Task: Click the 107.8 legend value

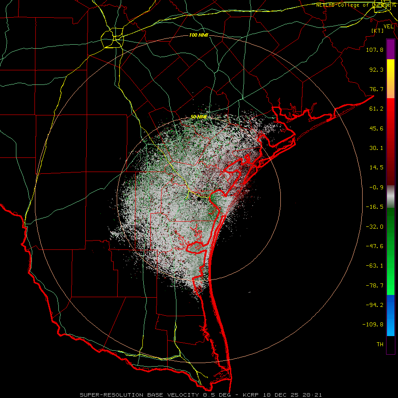Action: point(375,50)
